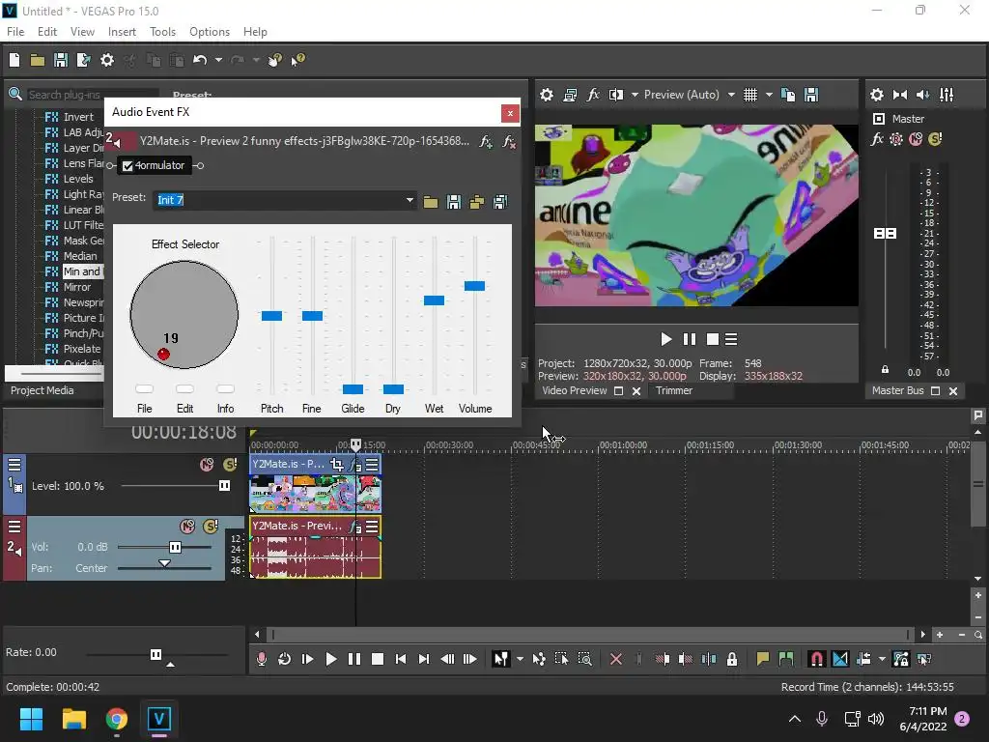This screenshot has height=742, width=989.
Task: Toggle split screen view in preview
Action: [x=615, y=95]
